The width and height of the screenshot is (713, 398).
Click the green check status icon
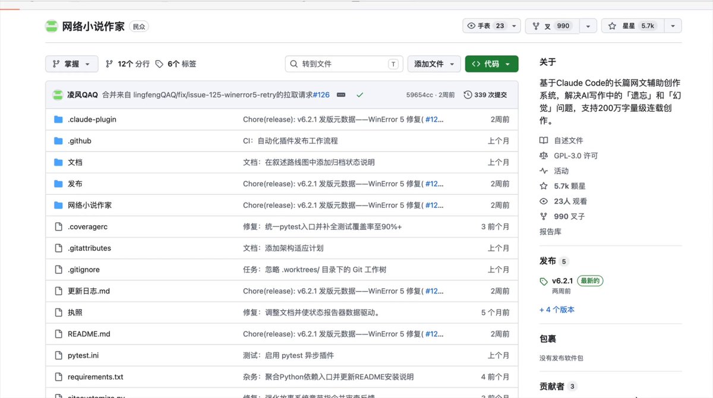click(x=359, y=95)
